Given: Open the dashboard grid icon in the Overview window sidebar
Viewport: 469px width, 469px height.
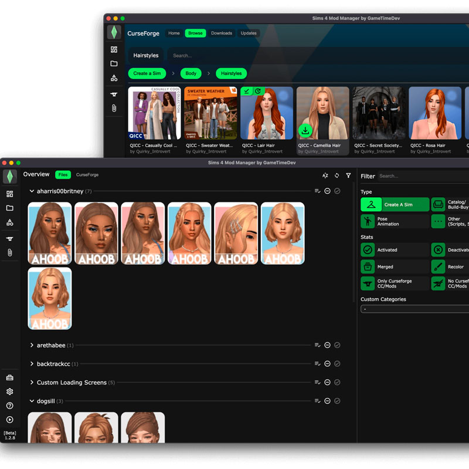Looking at the screenshot, I should (x=9, y=194).
